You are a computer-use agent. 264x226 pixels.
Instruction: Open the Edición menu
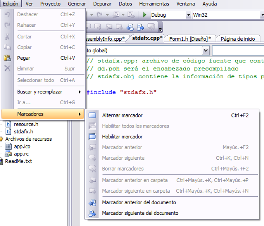[x=10, y=4]
